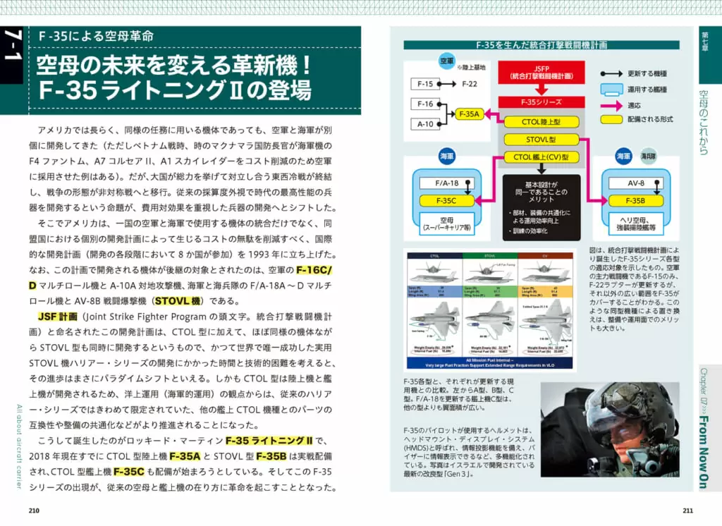722x526 pixels.
Task: Click the yellow F-35B box in the diagram
Action: (x=635, y=201)
